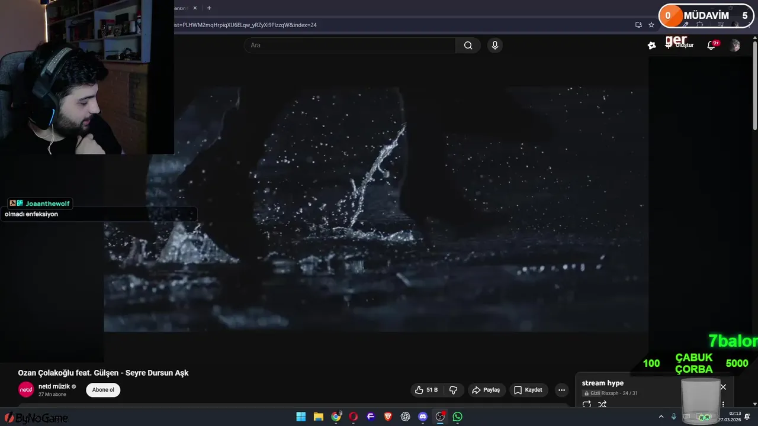Open the video's more actions (three dots)
758x426 pixels.
tap(561, 390)
